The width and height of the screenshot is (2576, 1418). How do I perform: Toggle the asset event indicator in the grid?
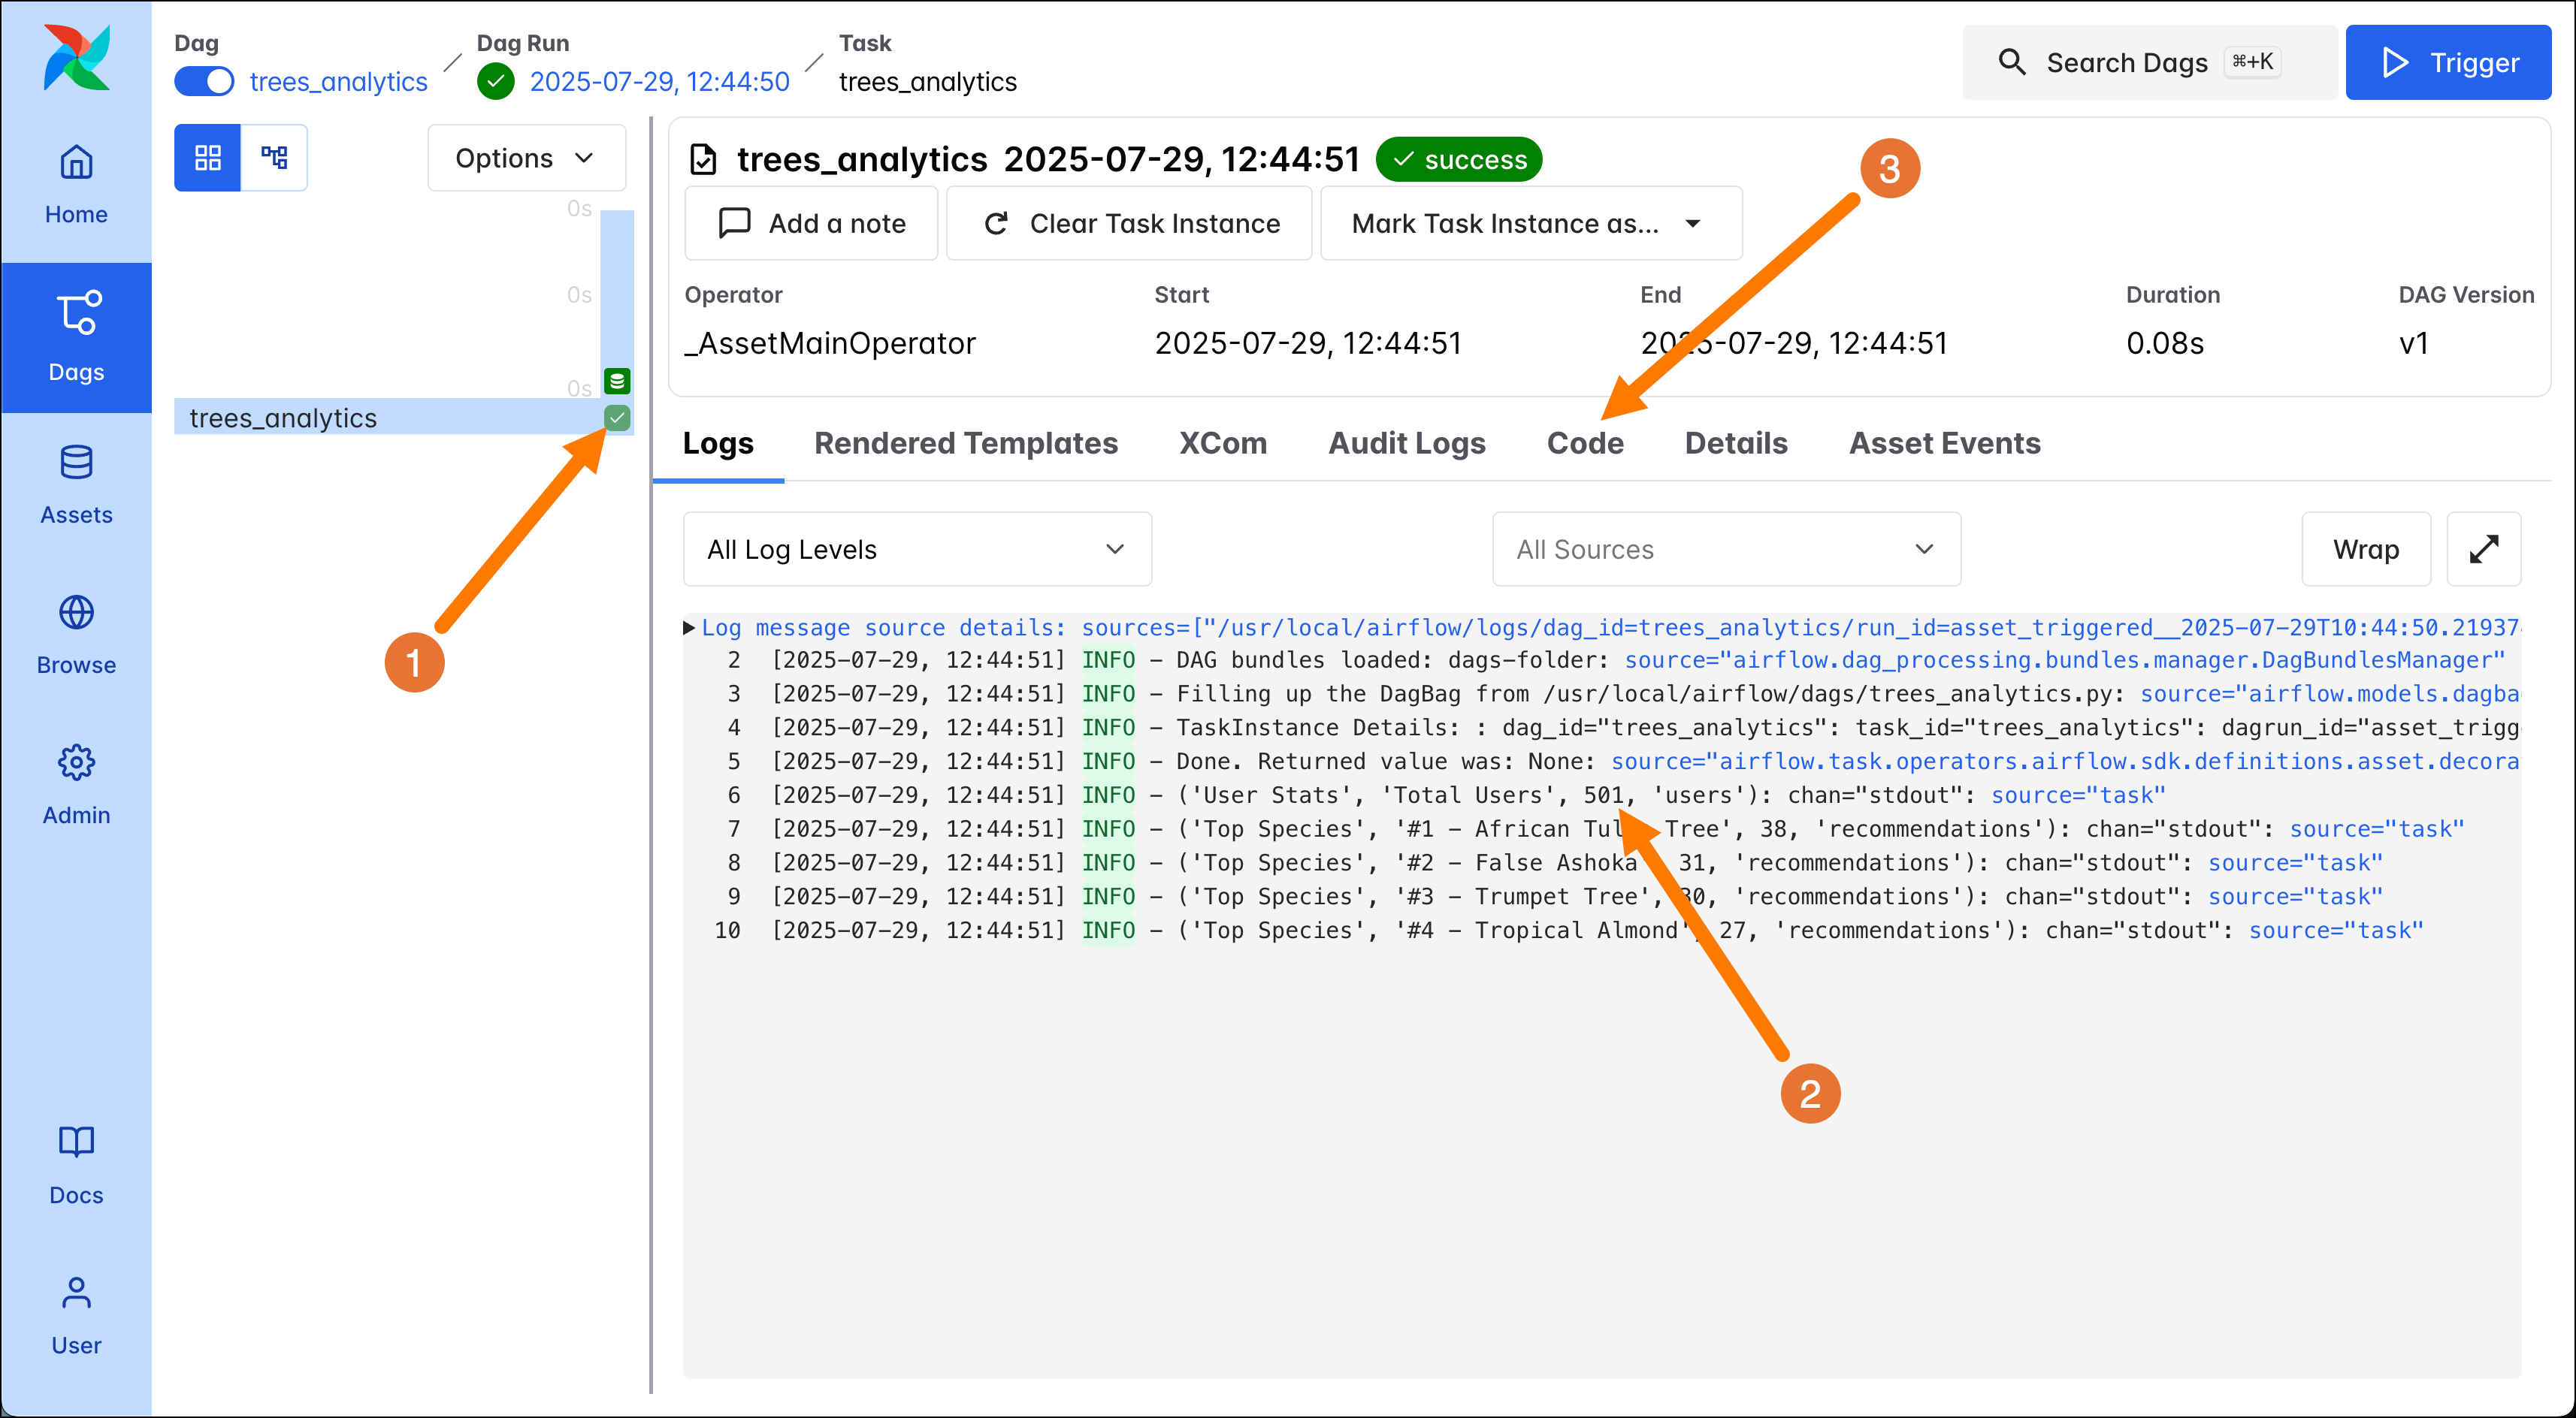tap(616, 381)
